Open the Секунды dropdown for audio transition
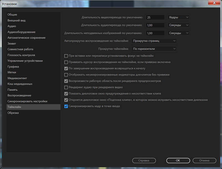 click(x=178, y=25)
